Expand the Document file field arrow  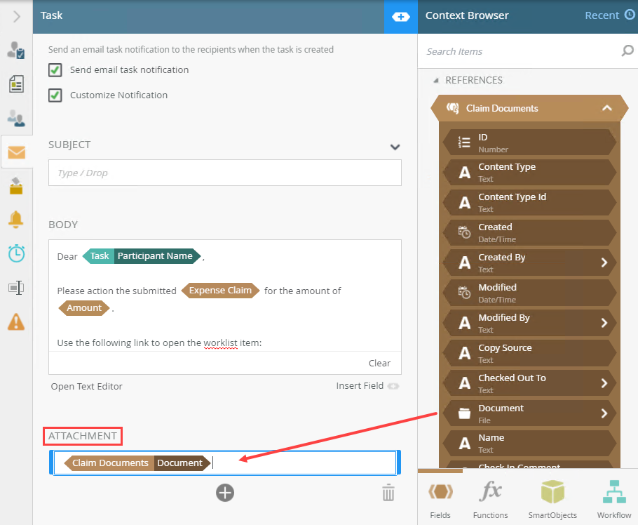tap(604, 413)
